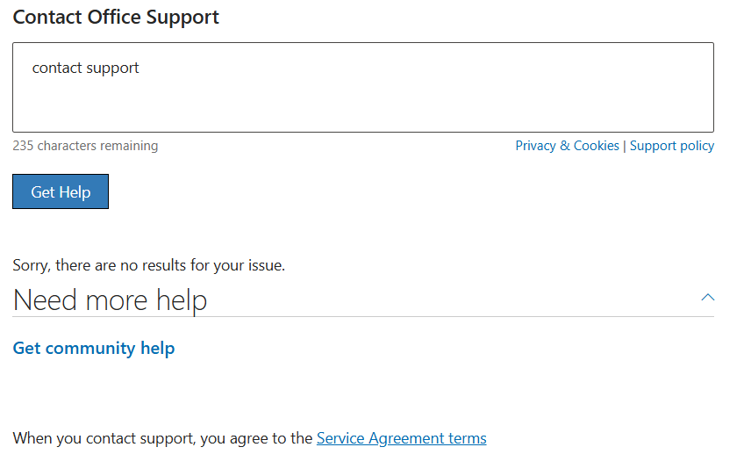Open the Support policy link

click(x=671, y=146)
